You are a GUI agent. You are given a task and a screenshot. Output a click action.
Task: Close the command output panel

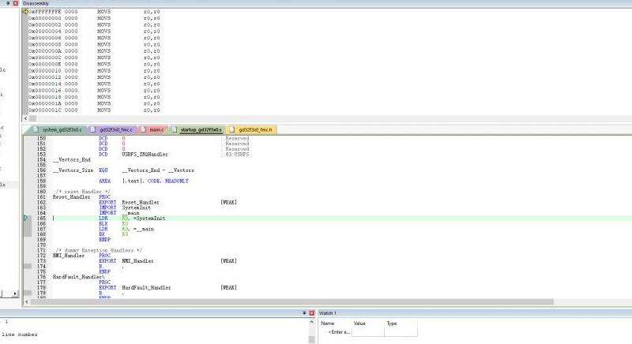(x=312, y=312)
